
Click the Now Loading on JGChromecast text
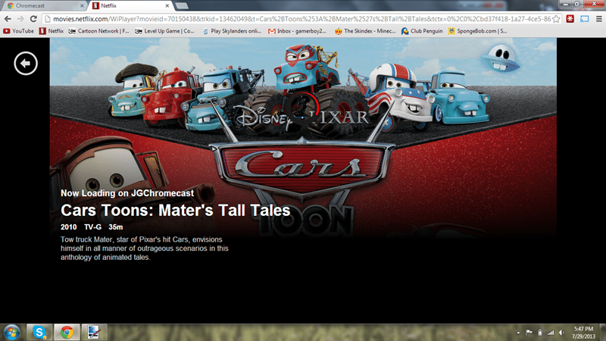click(127, 193)
